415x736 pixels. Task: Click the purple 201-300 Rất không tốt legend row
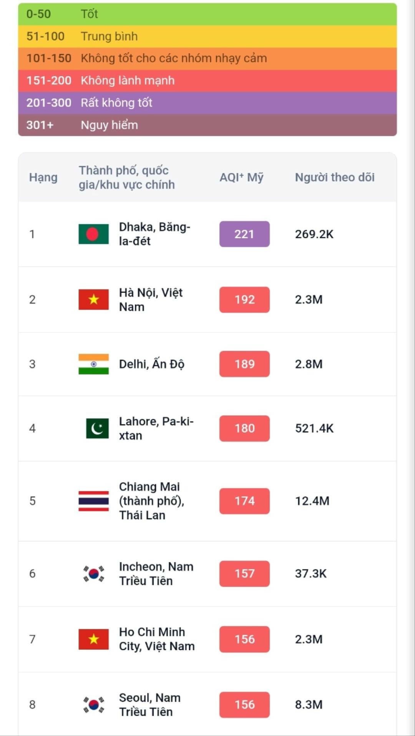[x=207, y=103]
